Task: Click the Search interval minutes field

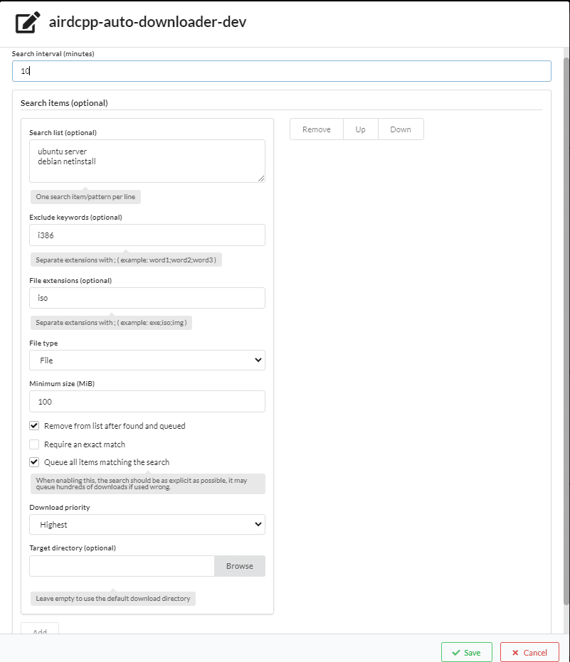Action: pyautogui.click(x=281, y=71)
